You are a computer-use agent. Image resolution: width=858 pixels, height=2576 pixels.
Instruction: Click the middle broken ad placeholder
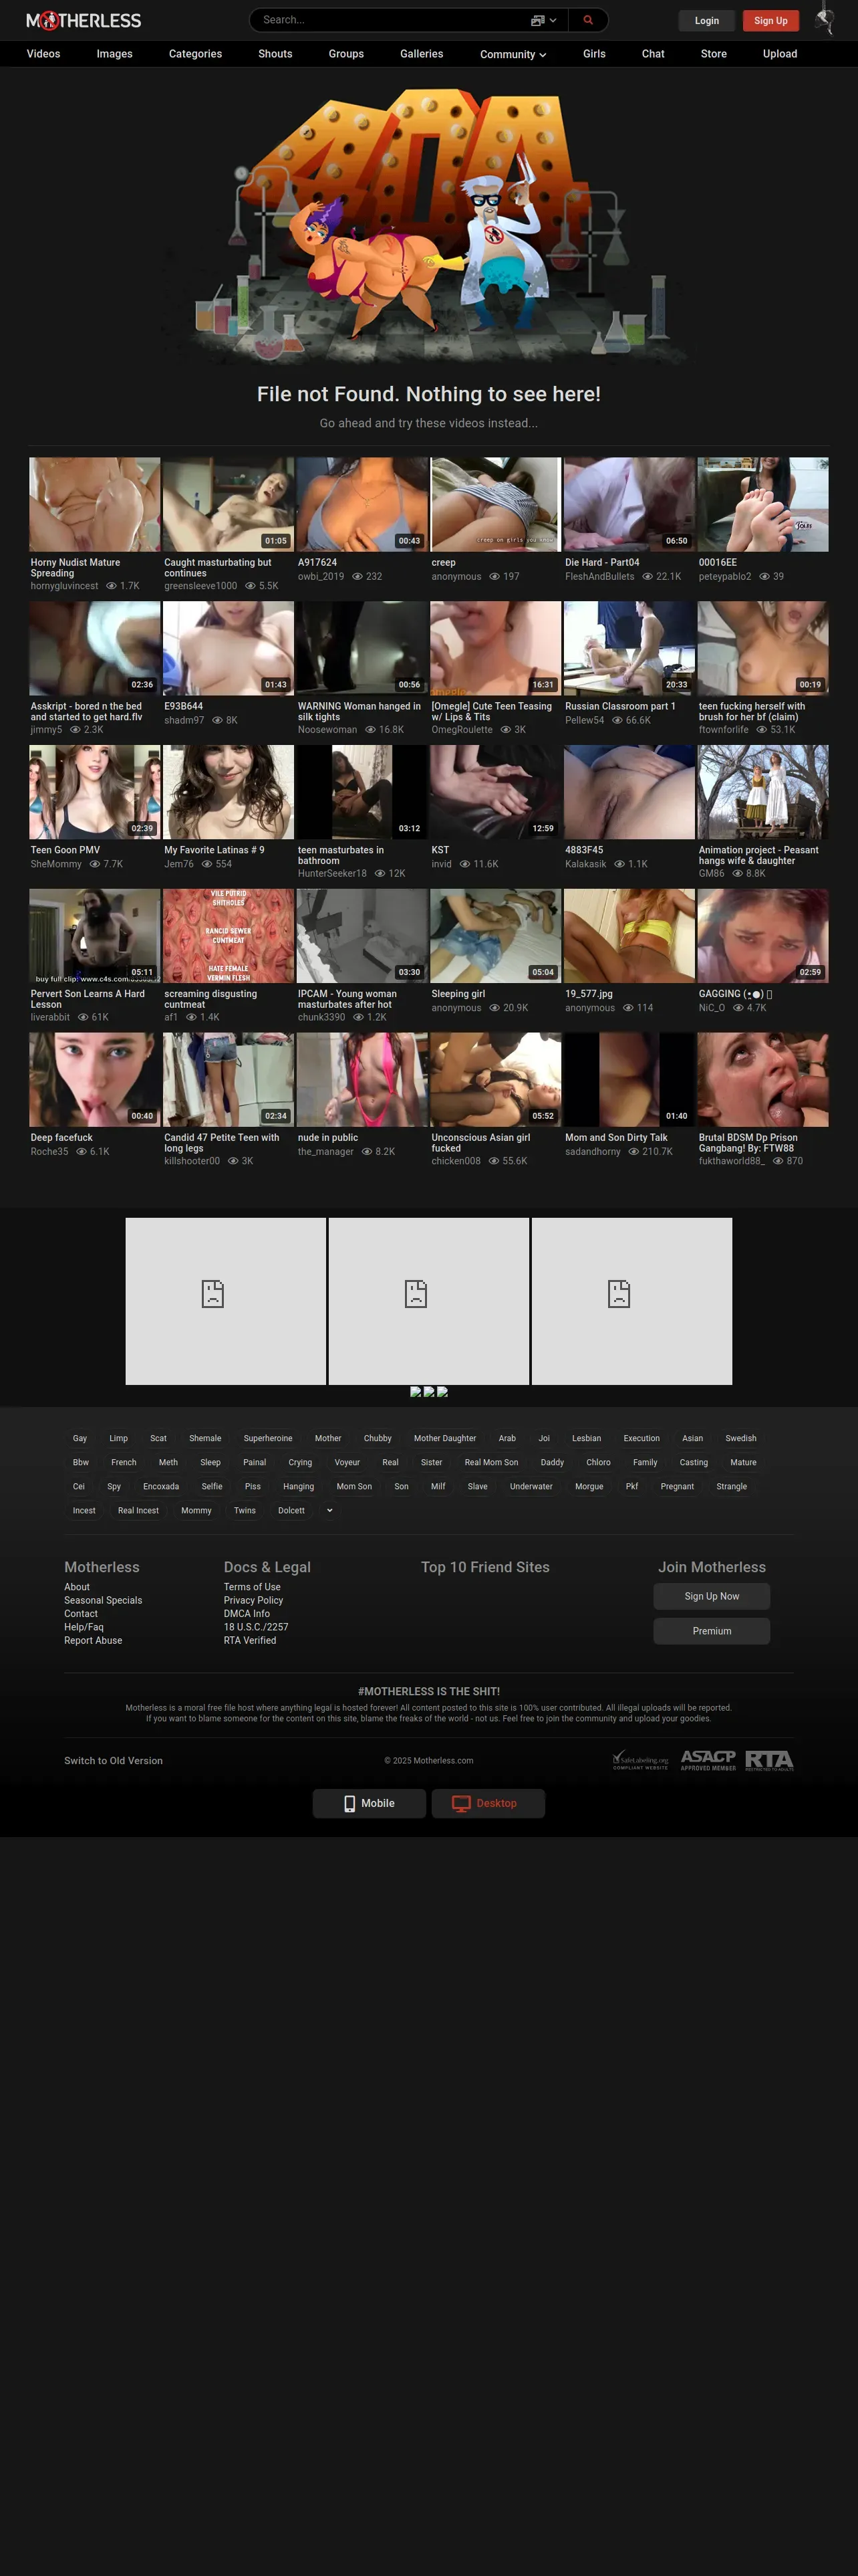(x=428, y=1301)
